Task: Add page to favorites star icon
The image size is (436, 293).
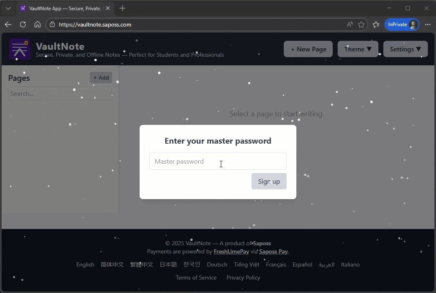Action: pyautogui.click(x=361, y=24)
